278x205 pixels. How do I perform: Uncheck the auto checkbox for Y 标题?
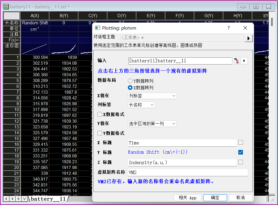240,152
